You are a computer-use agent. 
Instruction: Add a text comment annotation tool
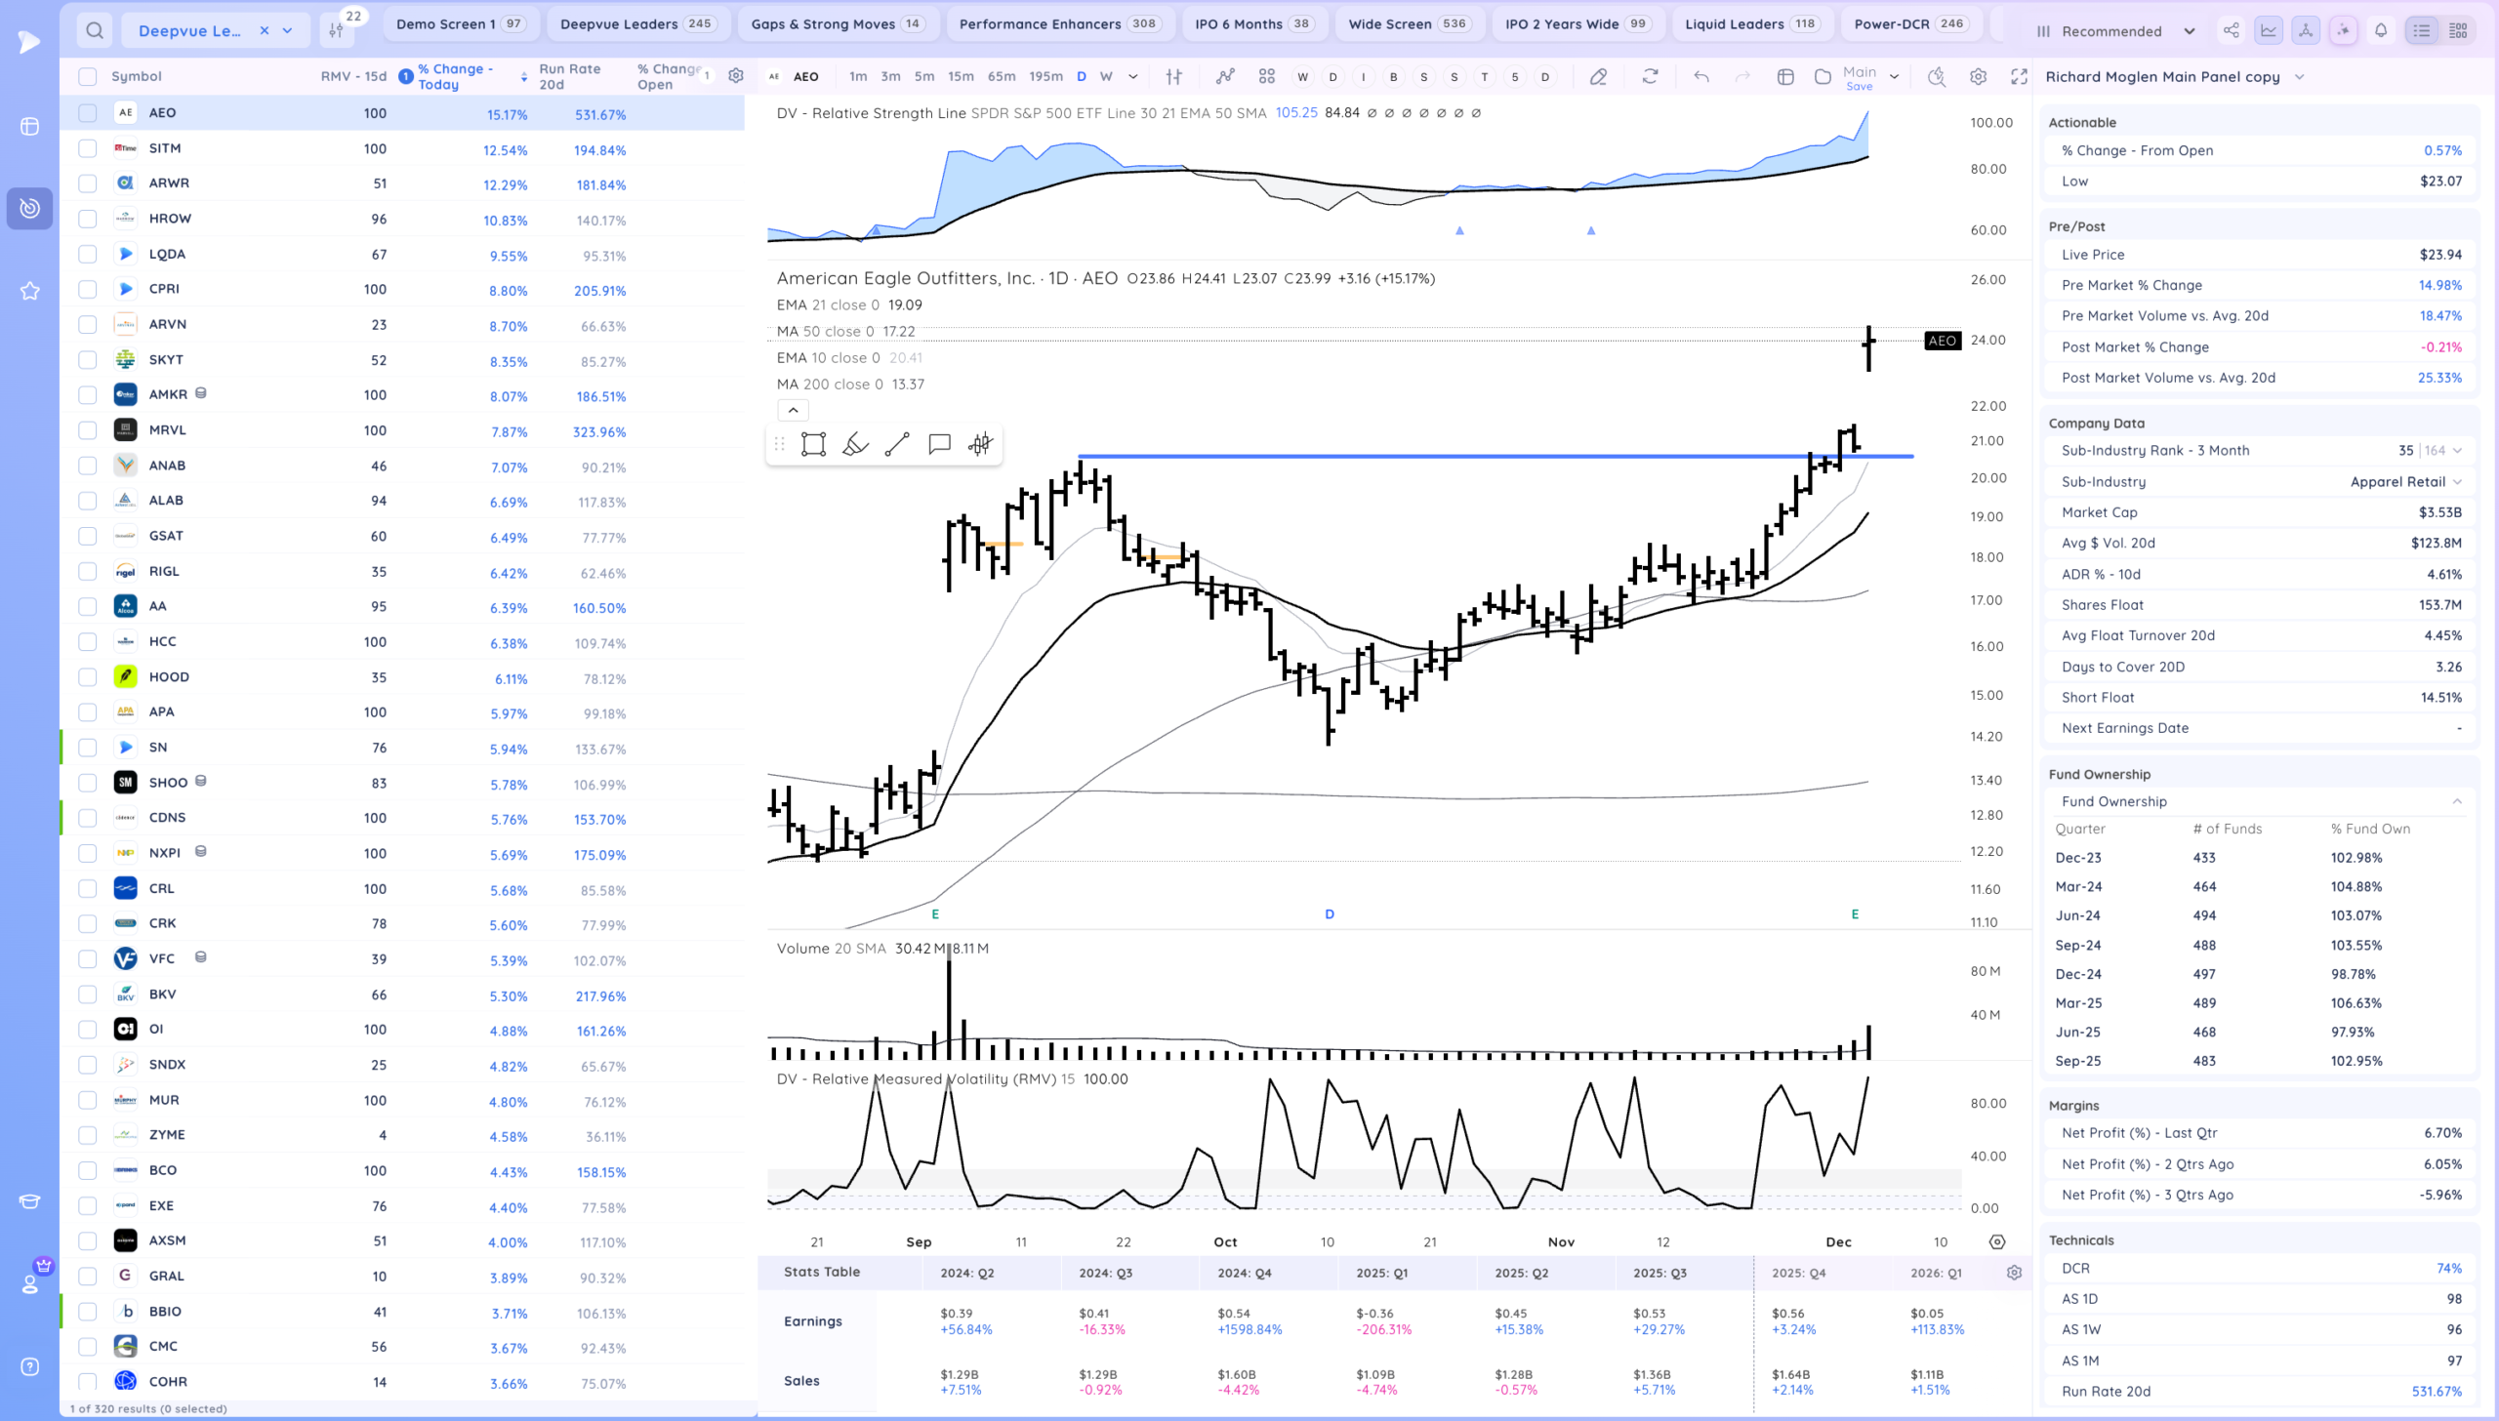[x=939, y=445]
